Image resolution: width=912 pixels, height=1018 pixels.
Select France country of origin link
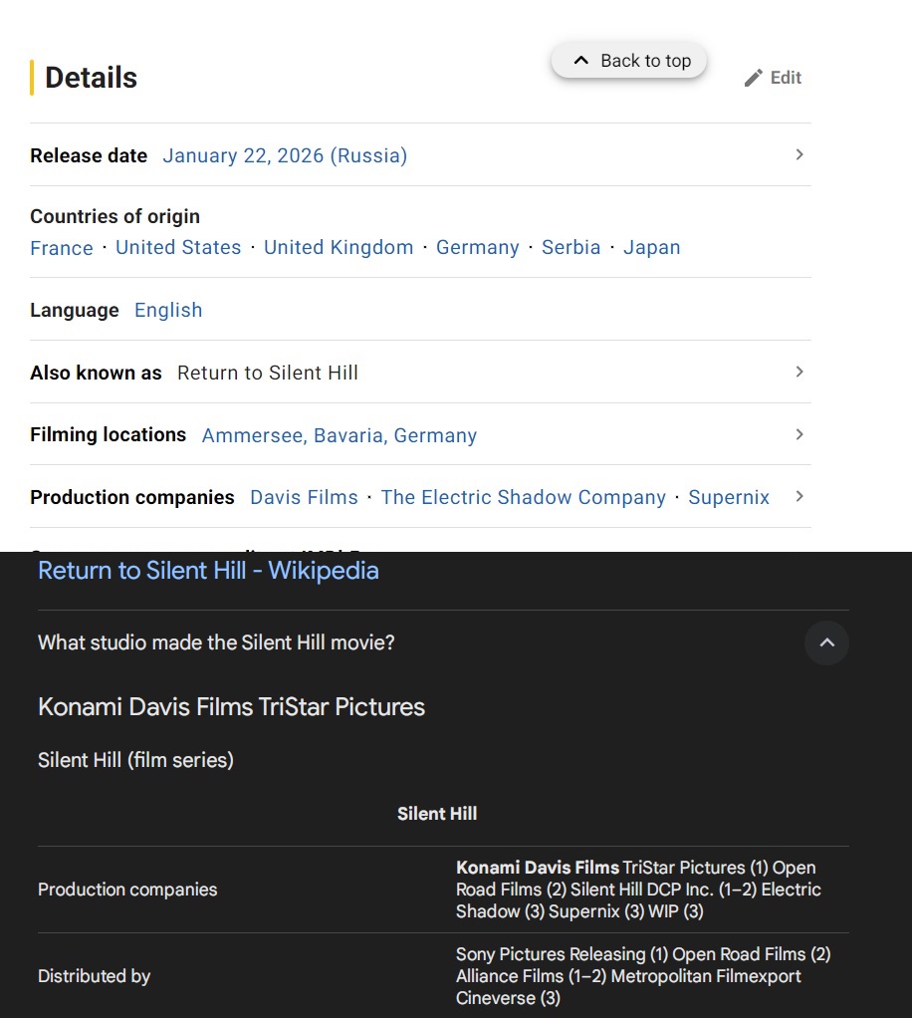click(62, 248)
